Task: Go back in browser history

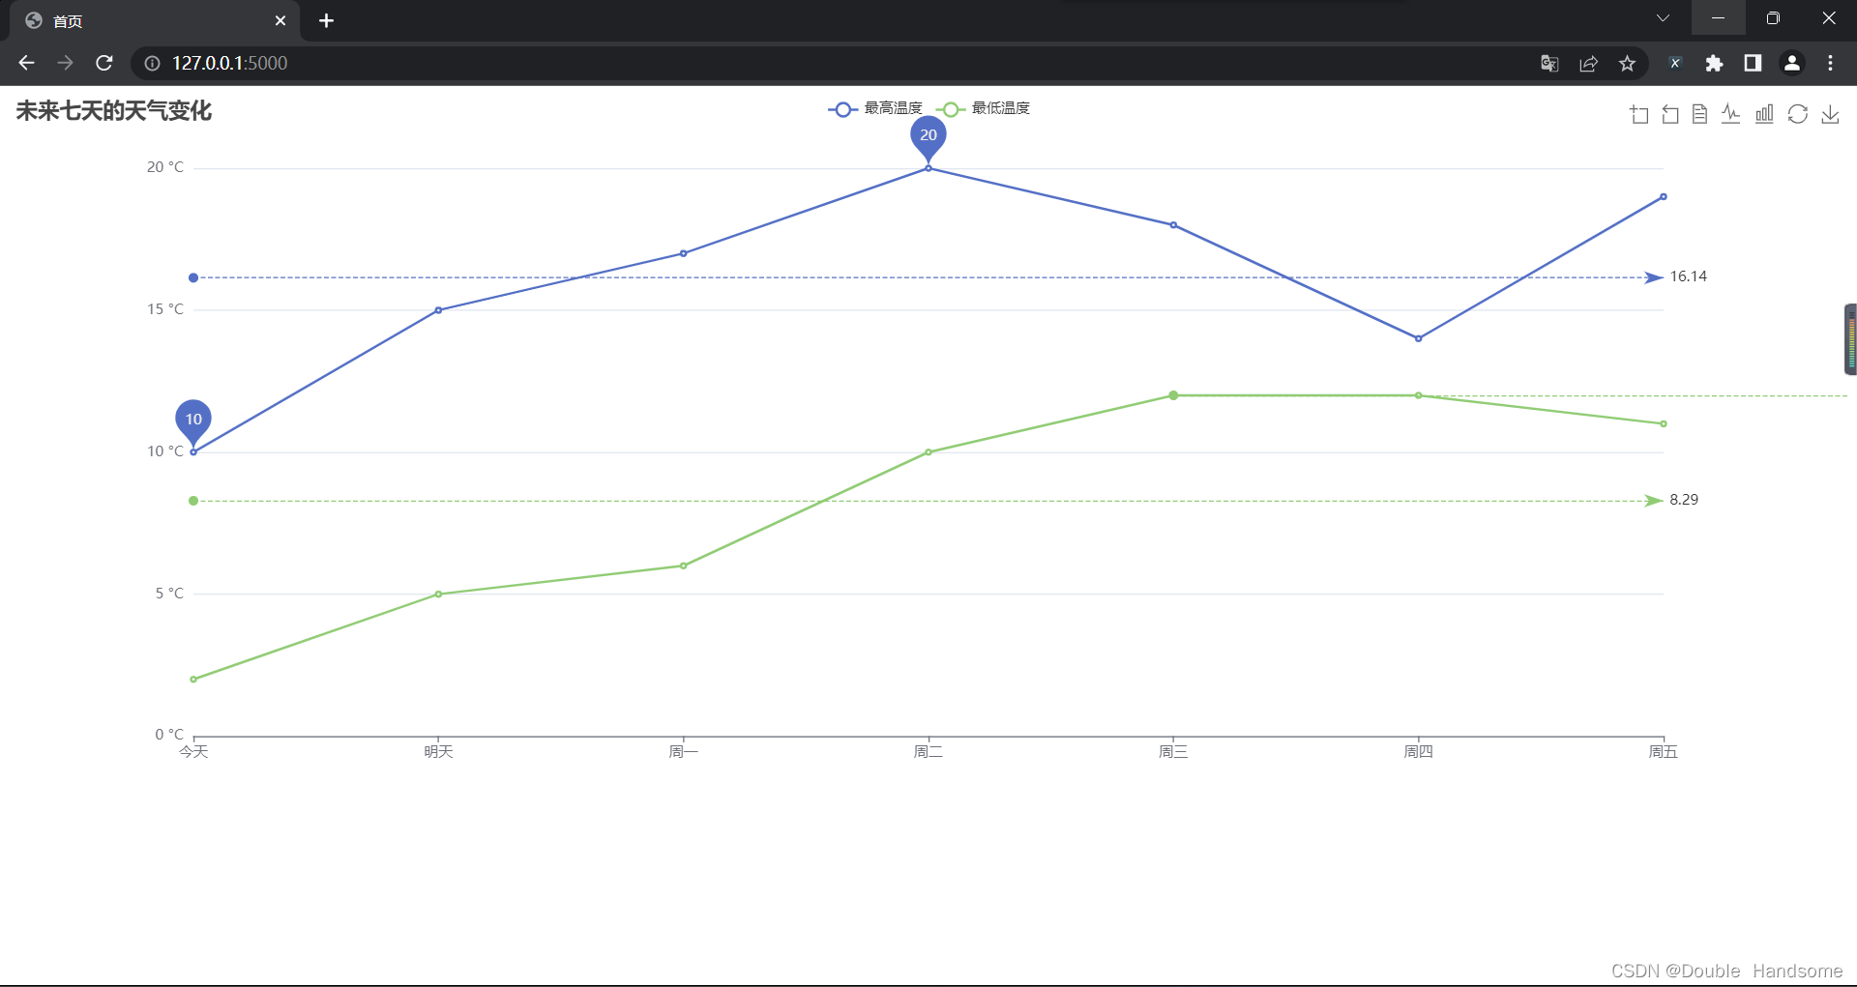Action: 26,63
